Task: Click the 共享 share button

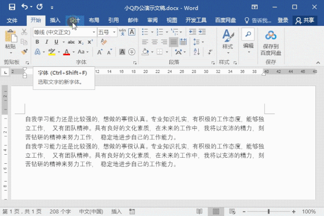Action: point(305,20)
